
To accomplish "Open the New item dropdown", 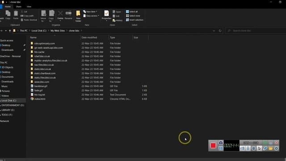I will point(90,12).
